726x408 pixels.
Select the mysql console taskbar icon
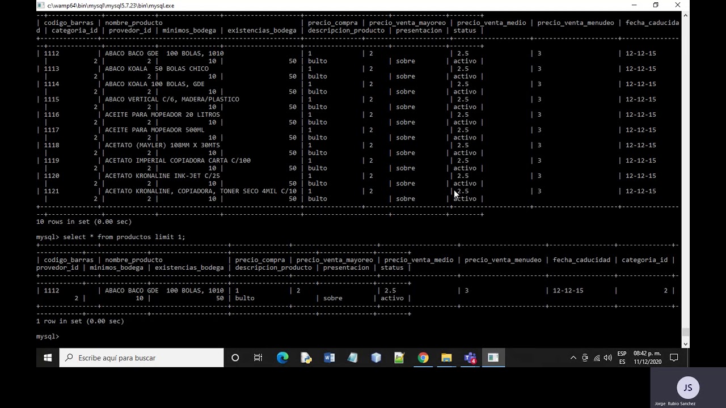(493, 358)
